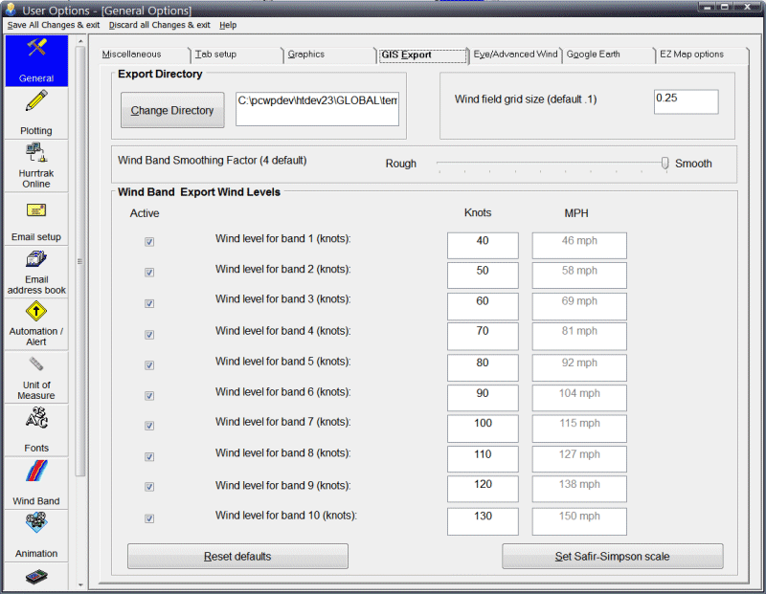
Task: Switch to the Graphics tab
Action: pos(306,55)
